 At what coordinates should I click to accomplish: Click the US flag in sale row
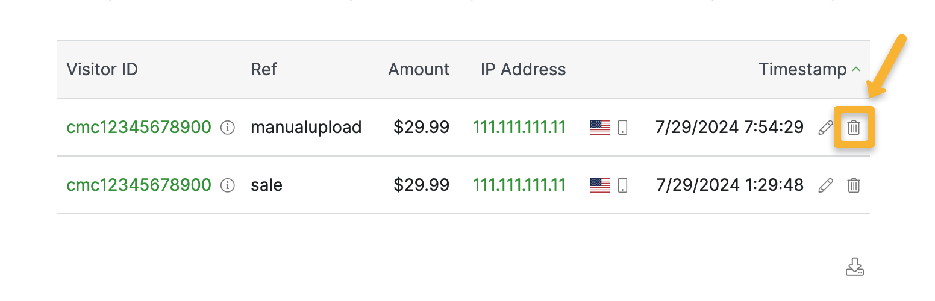pyautogui.click(x=600, y=185)
